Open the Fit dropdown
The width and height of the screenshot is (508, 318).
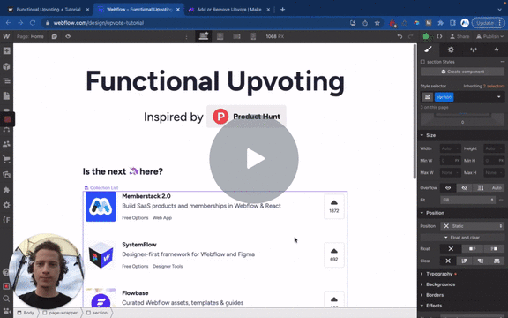pos(467,200)
